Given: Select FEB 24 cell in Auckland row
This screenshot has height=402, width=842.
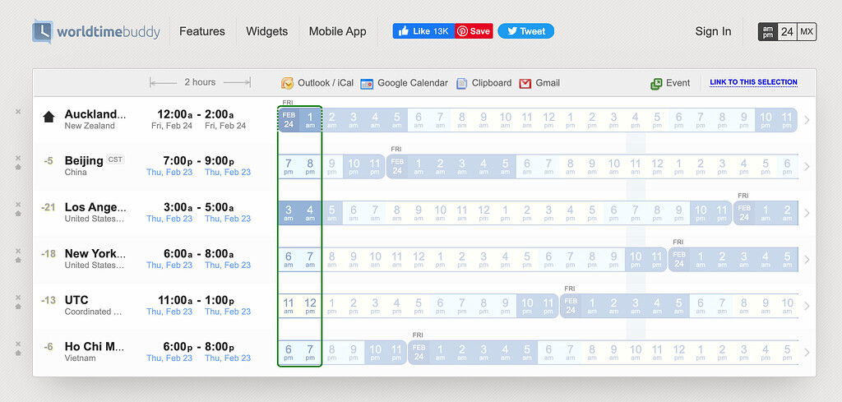Looking at the screenshot, I should 289,120.
